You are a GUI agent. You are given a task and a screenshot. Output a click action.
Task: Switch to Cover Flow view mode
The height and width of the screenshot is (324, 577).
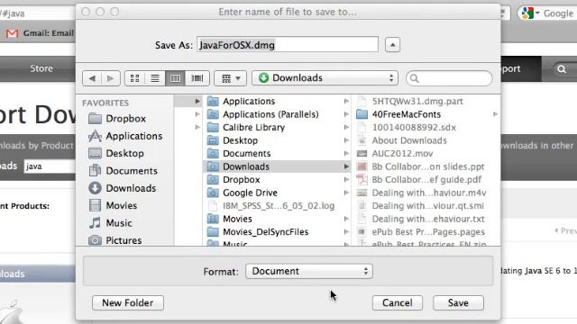pyautogui.click(x=197, y=78)
